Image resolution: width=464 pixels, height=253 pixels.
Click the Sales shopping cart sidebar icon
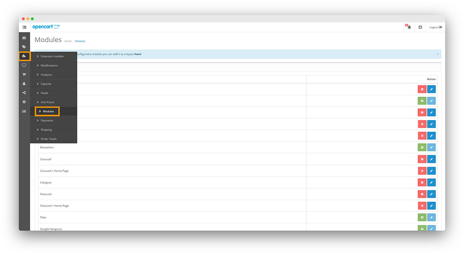coord(24,74)
